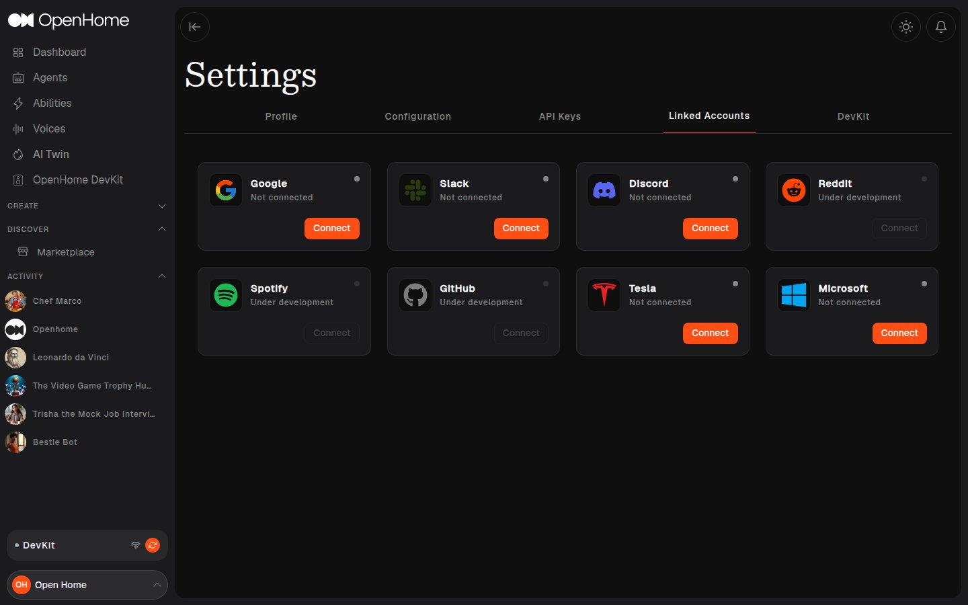Open notifications bell
Image resolution: width=968 pixels, height=605 pixels.
941,27
